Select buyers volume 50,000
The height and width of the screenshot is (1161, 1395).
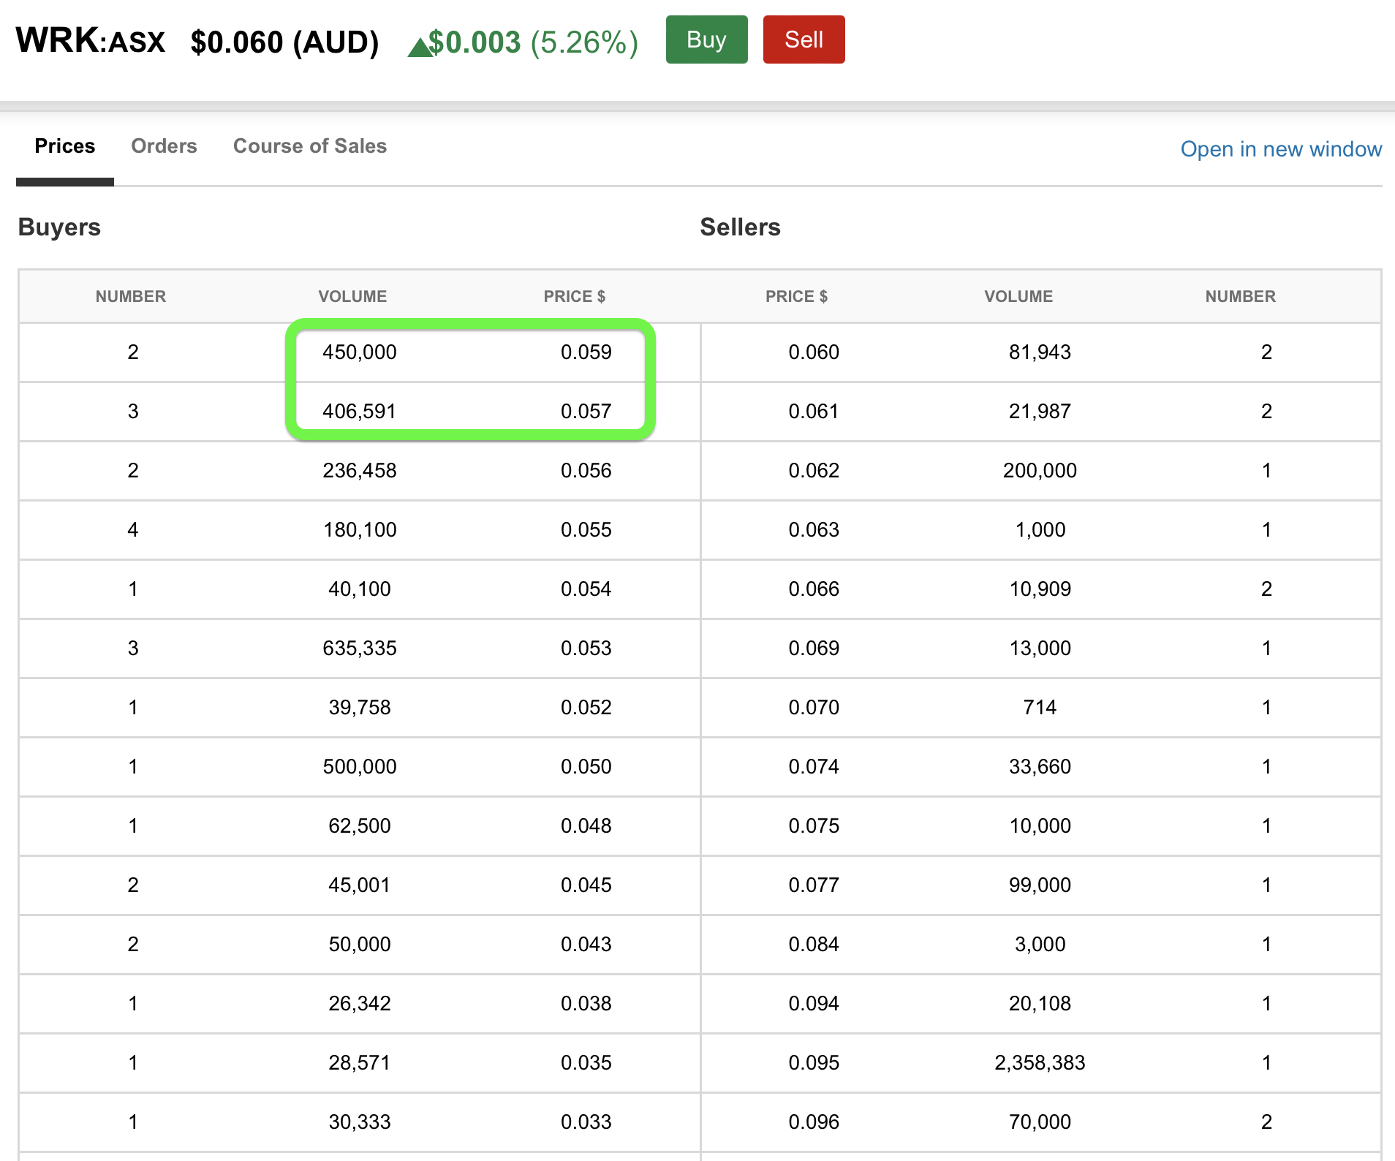(360, 945)
